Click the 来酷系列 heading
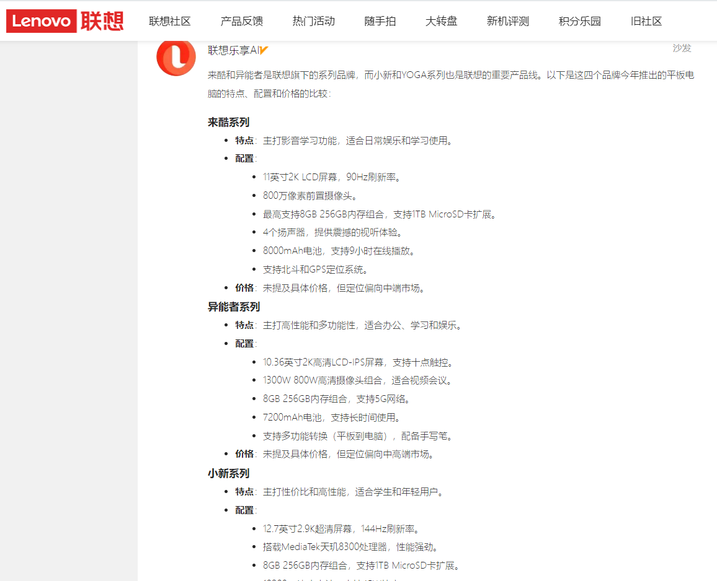Viewport: 717px width, 581px height. (228, 122)
